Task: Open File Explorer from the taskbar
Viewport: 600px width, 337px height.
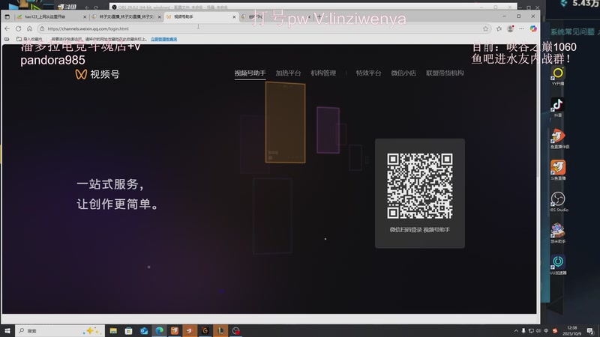Action: coord(113,330)
